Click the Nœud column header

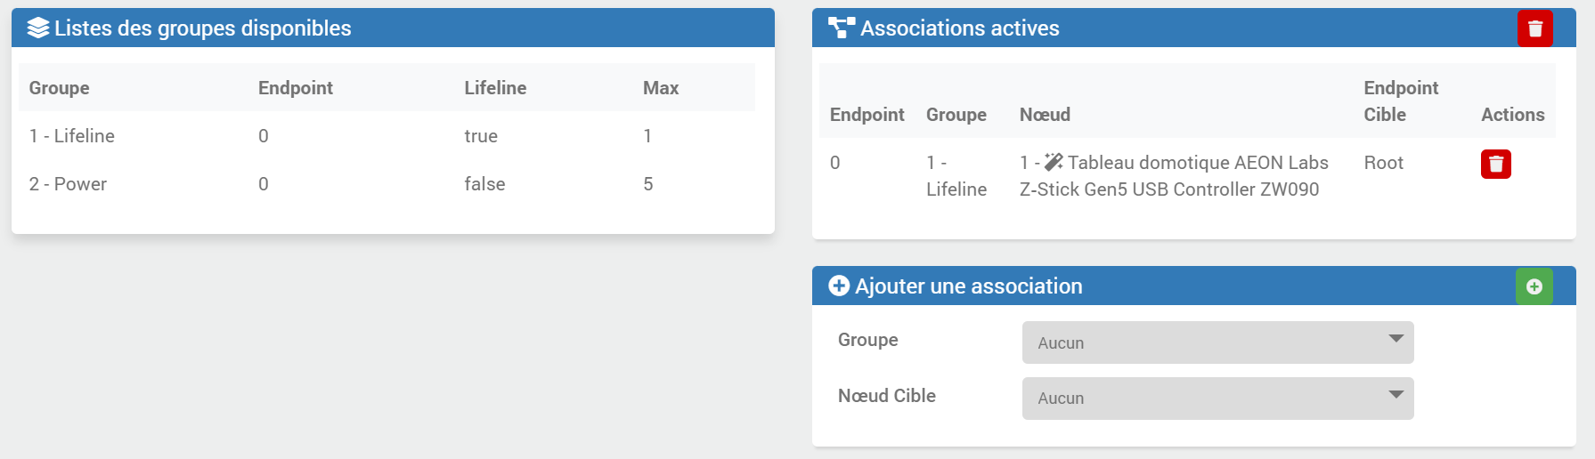point(1044,115)
